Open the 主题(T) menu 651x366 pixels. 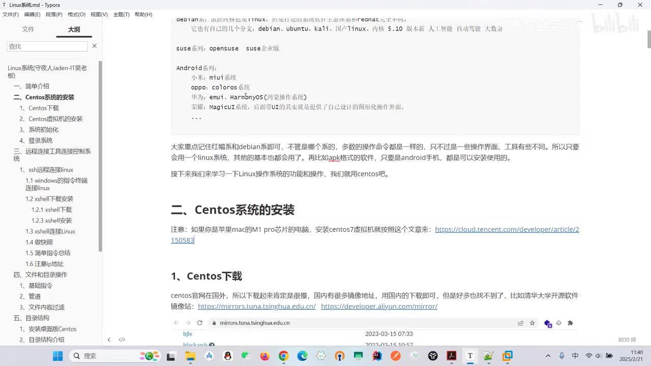coord(121,14)
